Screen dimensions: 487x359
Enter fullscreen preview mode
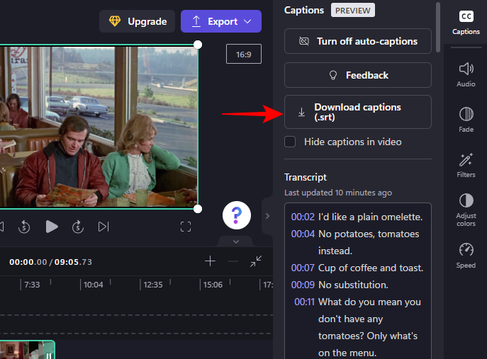coord(186,227)
